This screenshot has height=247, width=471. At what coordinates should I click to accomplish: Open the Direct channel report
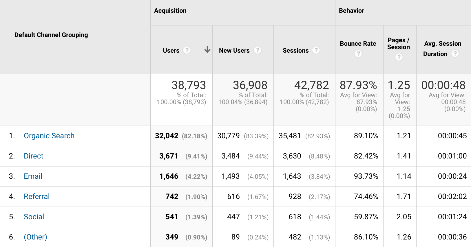coord(33,156)
